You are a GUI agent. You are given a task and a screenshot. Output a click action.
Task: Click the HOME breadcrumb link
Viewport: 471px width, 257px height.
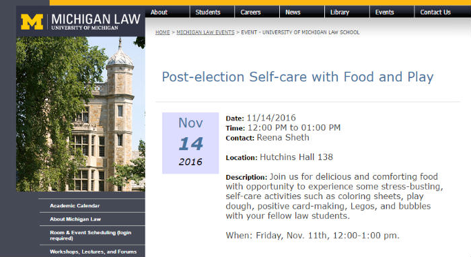tap(163, 32)
